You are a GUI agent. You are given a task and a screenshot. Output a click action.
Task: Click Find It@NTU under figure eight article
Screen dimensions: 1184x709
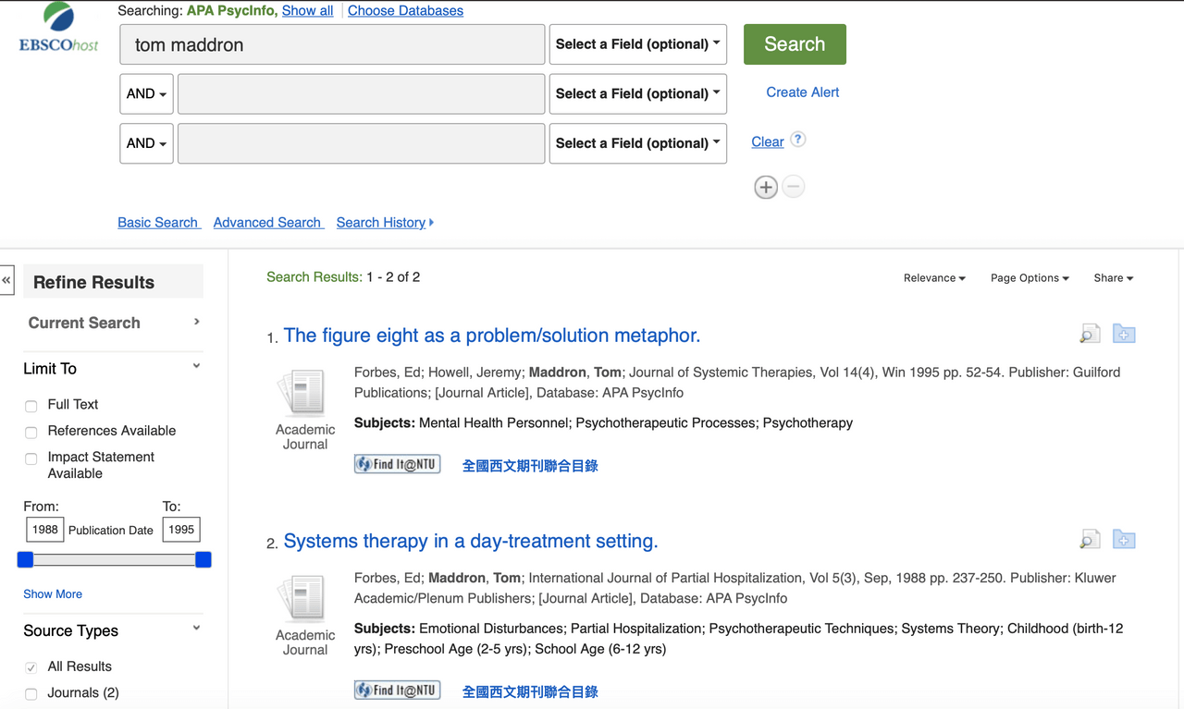[x=398, y=464]
